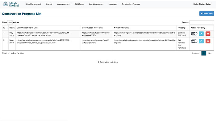The height and width of the screenshot is (134, 216).
Task: Click the Previous pagination button
Action: [196, 53]
